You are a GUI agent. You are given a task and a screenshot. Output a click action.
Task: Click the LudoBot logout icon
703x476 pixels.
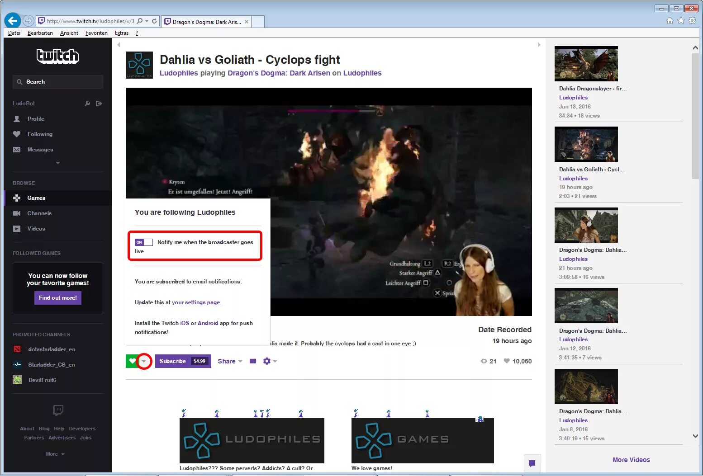coord(99,104)
